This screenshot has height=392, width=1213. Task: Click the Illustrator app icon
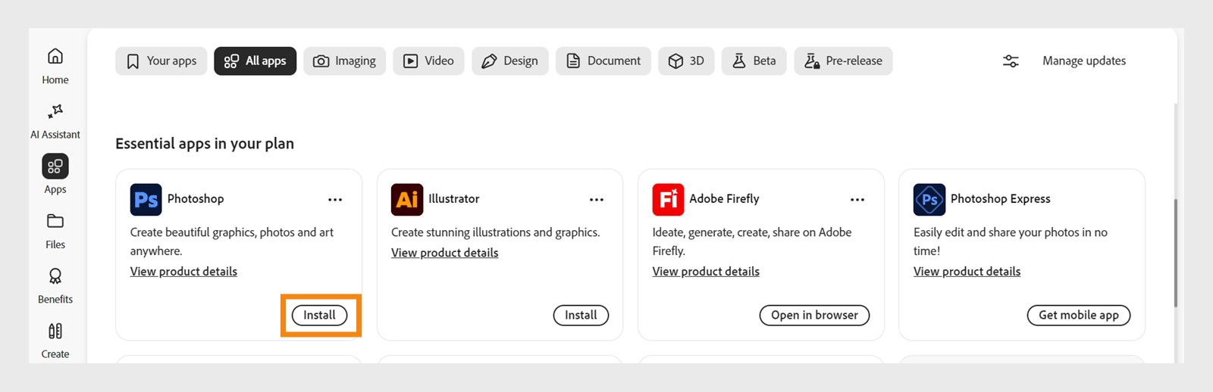tap(407, 200)
